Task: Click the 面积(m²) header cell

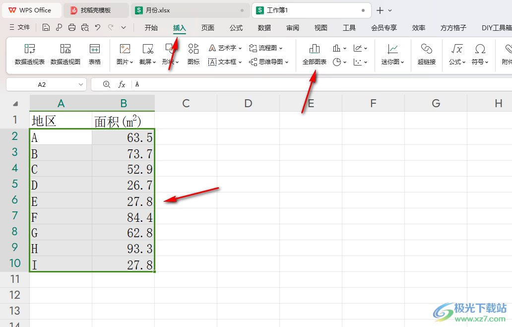Action: (x=123, y=121)
